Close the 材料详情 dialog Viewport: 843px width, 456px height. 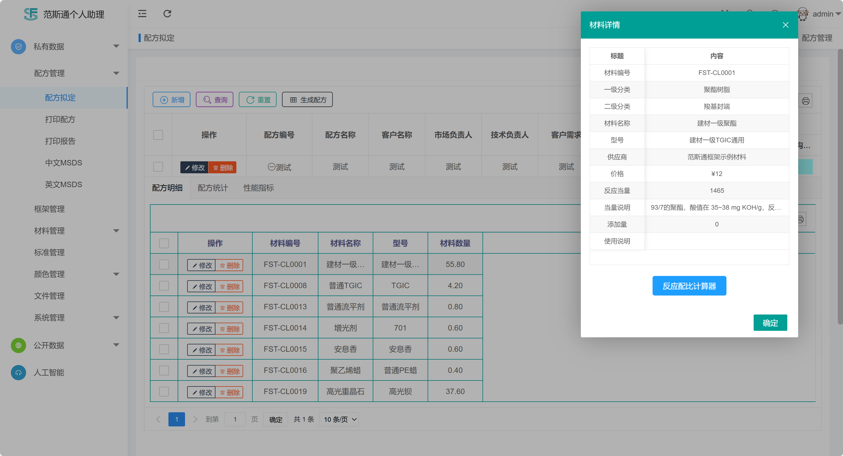785,25
